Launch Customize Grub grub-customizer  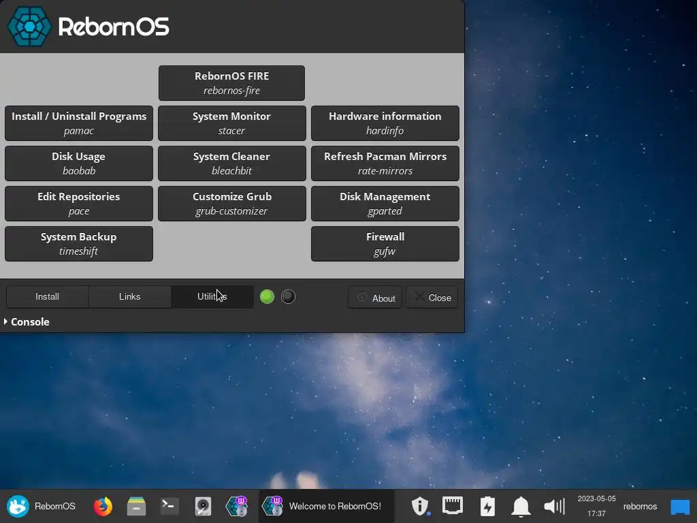231,204
